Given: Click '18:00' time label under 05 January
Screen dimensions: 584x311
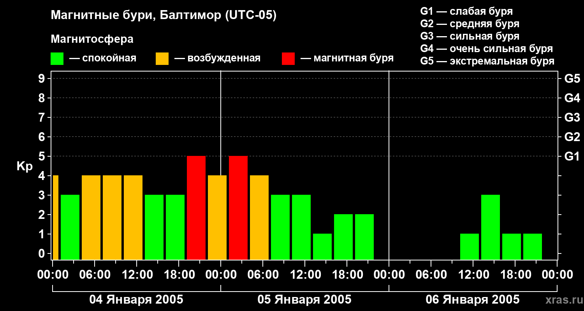Looking at the screenshot, I should point(347,275).
